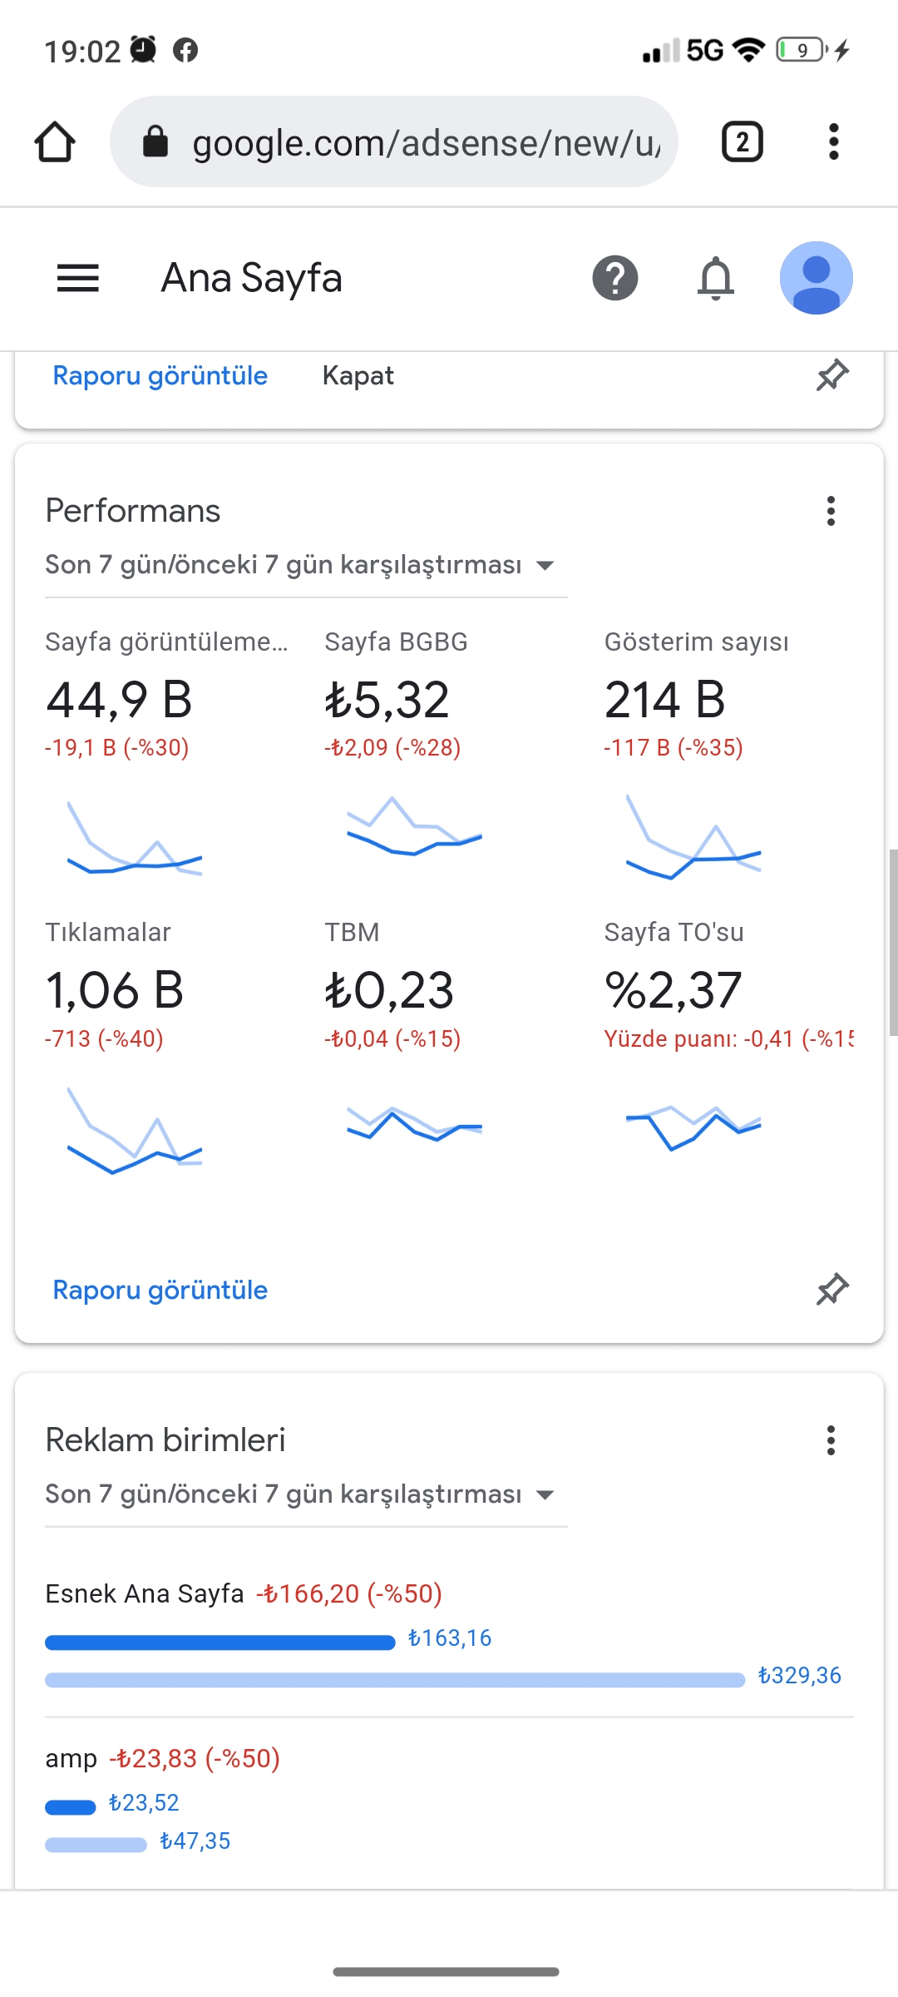Open Raporu görüntüle link in Performans

point(160,1290)
